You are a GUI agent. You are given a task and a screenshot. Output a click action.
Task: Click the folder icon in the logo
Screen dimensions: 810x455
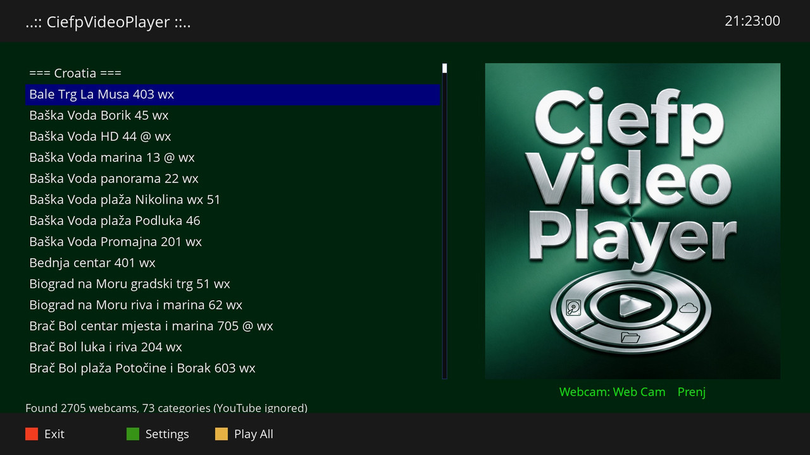pyautogui.click(x=630, y=337)
